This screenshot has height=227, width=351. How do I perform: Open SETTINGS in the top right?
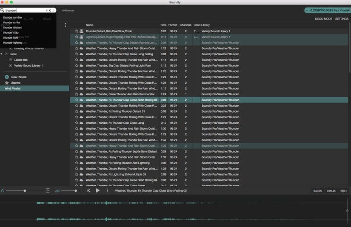(342, 19)
